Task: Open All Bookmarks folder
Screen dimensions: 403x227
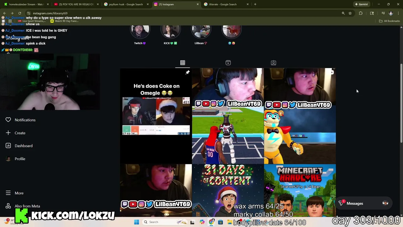Action: pos(389,21)
